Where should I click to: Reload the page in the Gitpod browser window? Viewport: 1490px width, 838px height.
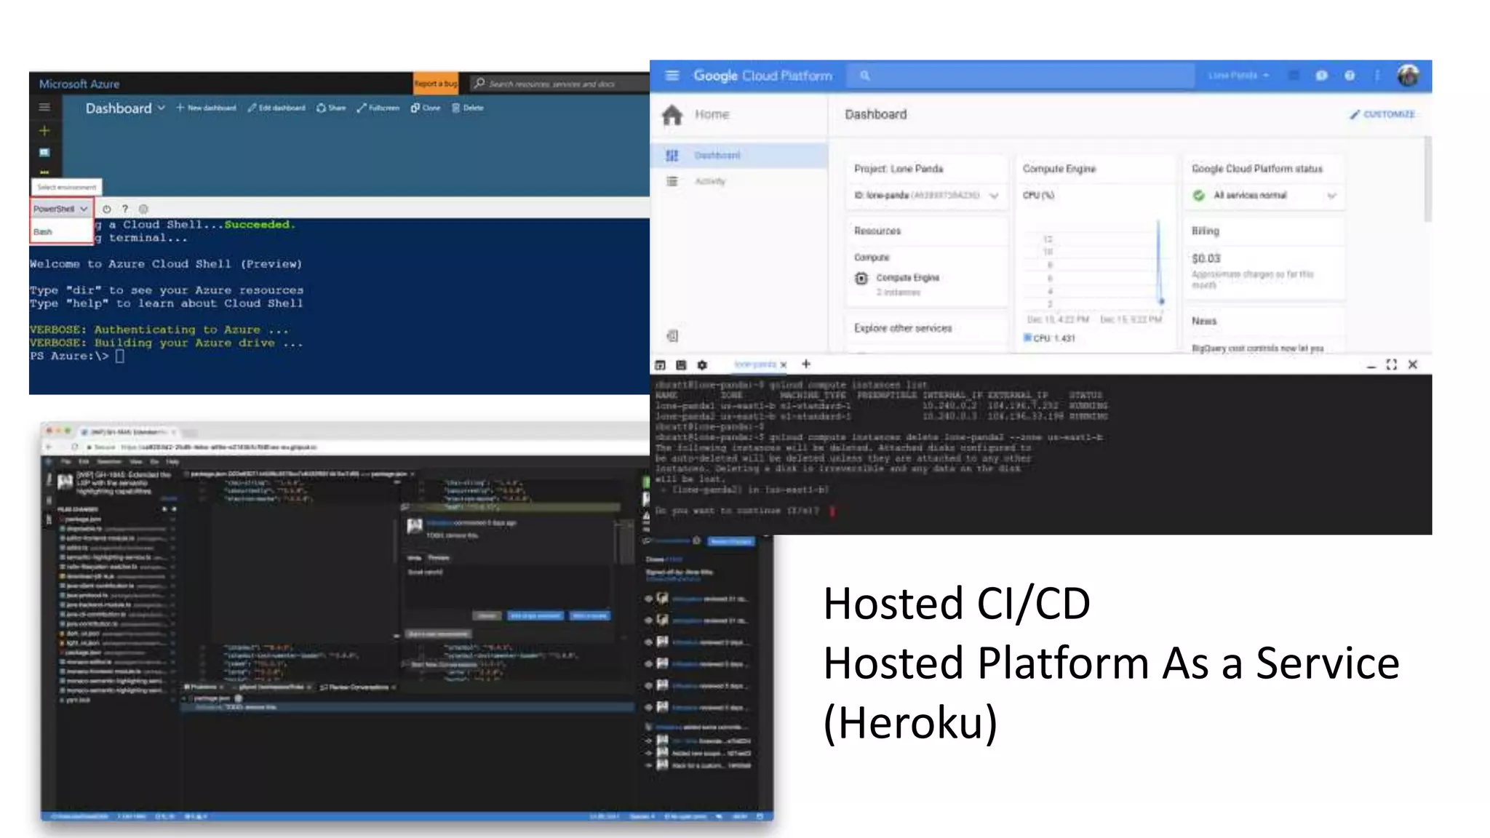[x=75, y=447]
